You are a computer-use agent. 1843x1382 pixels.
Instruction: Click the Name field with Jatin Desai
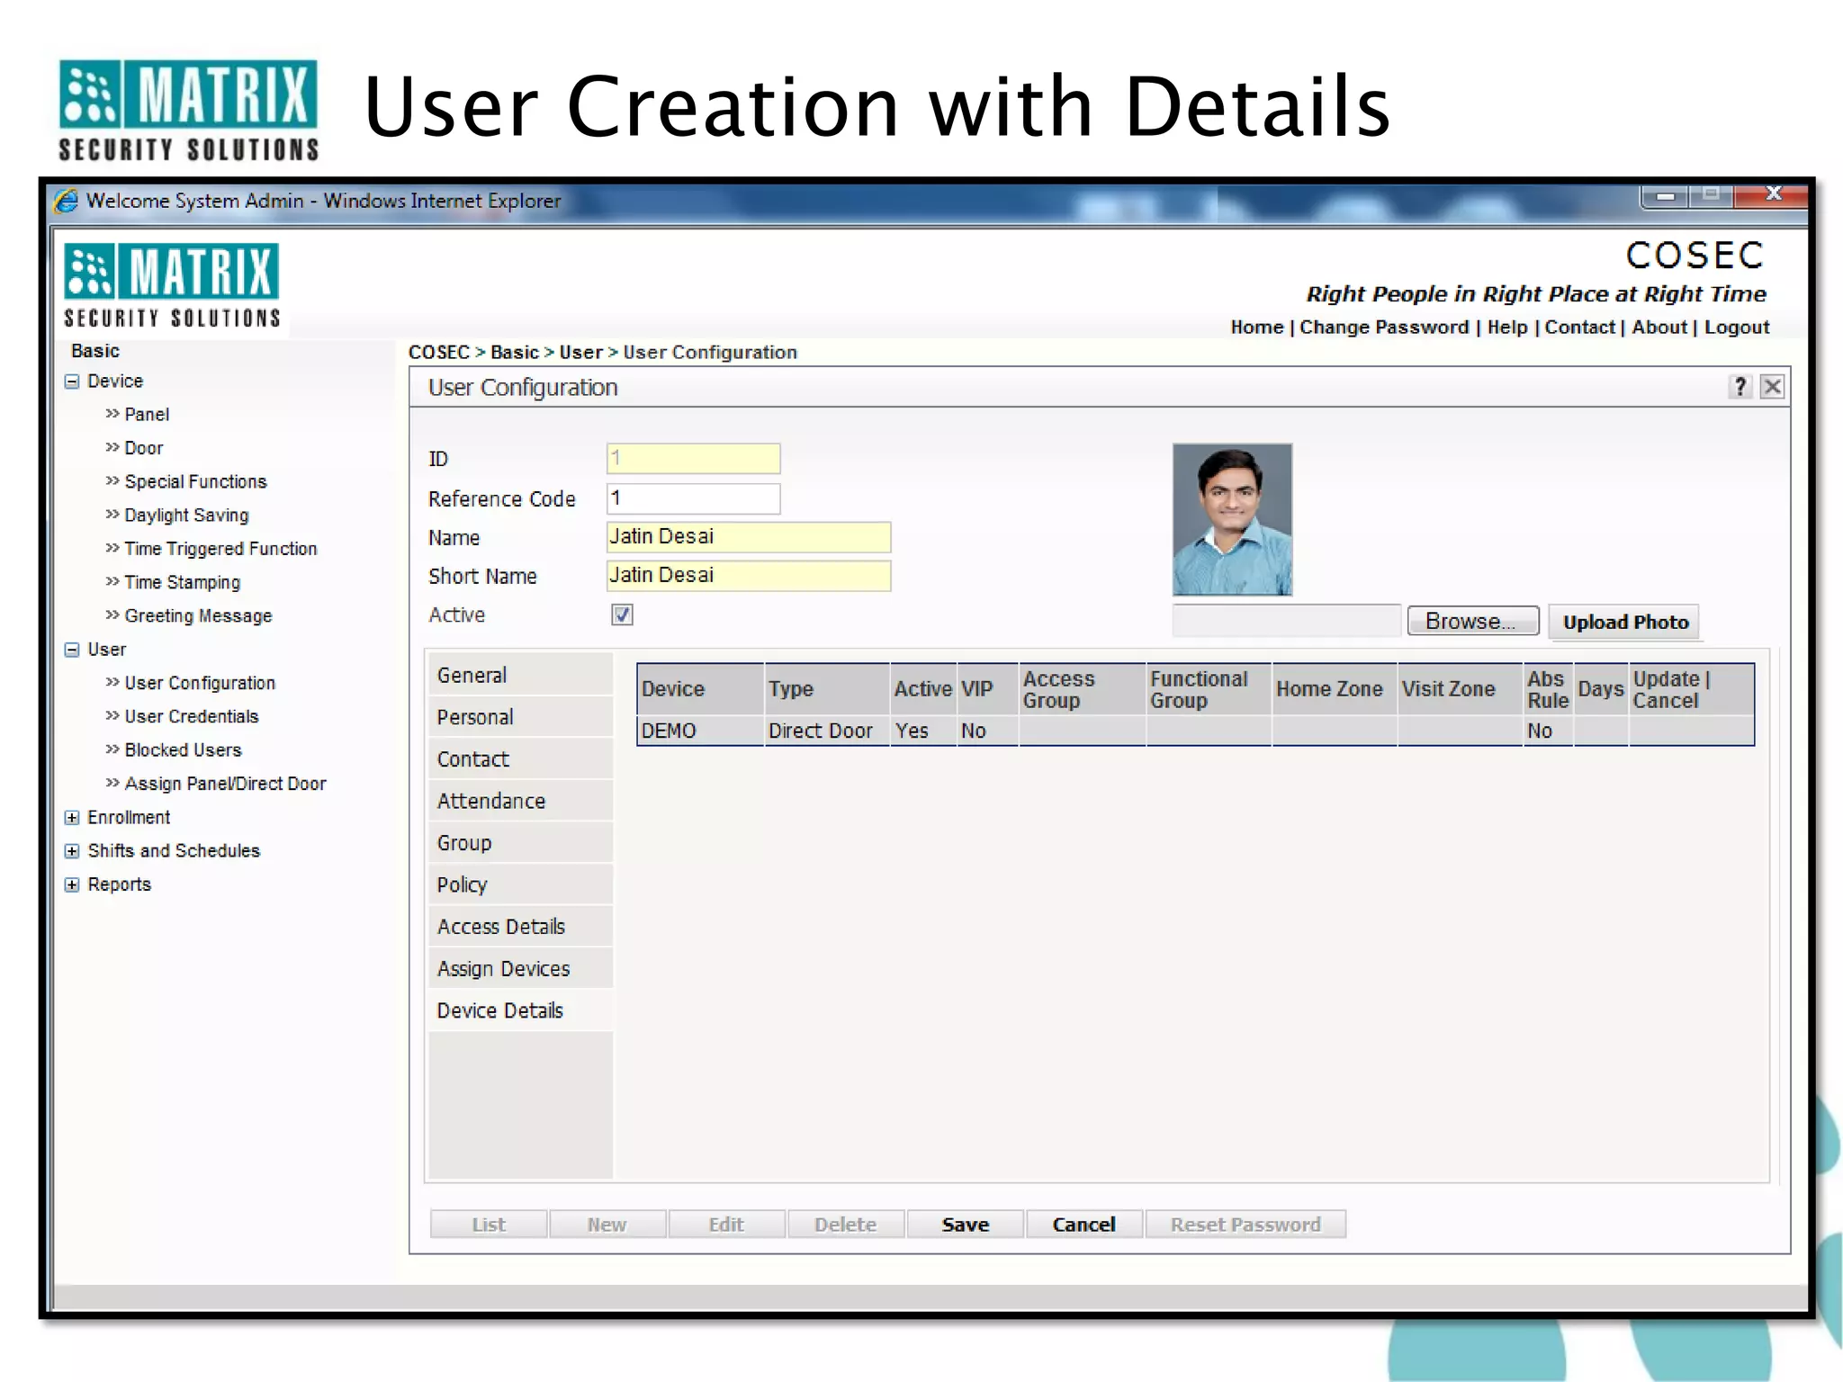coord(749,537)
